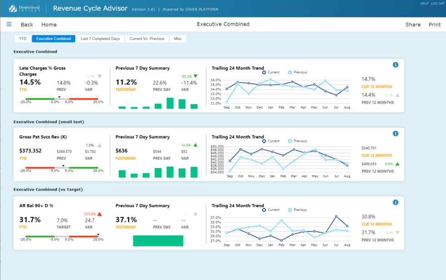Click the info icon in the Gross Pat Svcs Rev section
Viewport: 446px width, 280px height.
395,133
